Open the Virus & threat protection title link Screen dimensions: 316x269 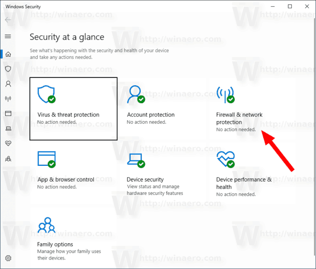tap(68, 115)
